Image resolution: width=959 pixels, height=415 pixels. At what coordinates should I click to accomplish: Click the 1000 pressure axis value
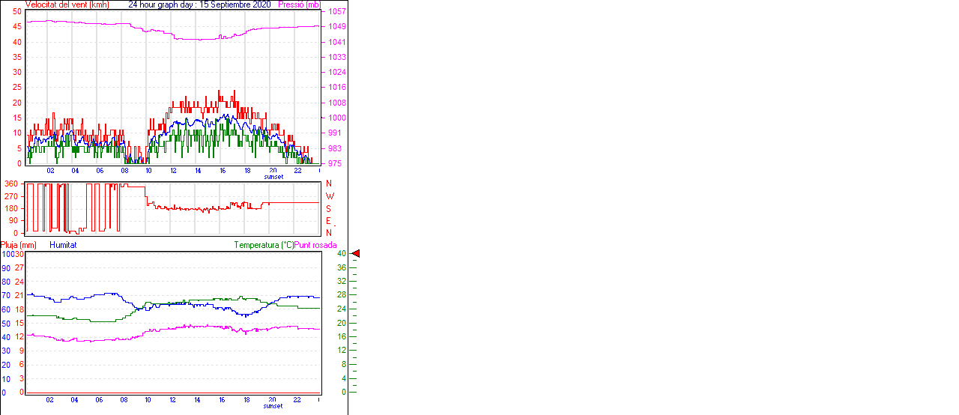pos(336,118)
